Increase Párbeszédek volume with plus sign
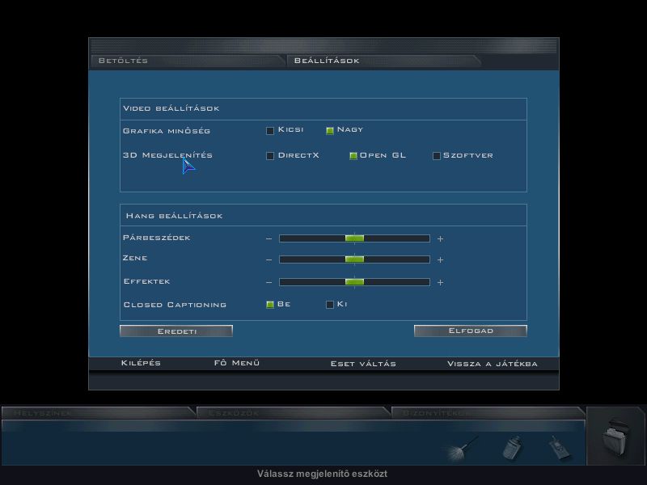647x485 pixels. coord(441,238)
